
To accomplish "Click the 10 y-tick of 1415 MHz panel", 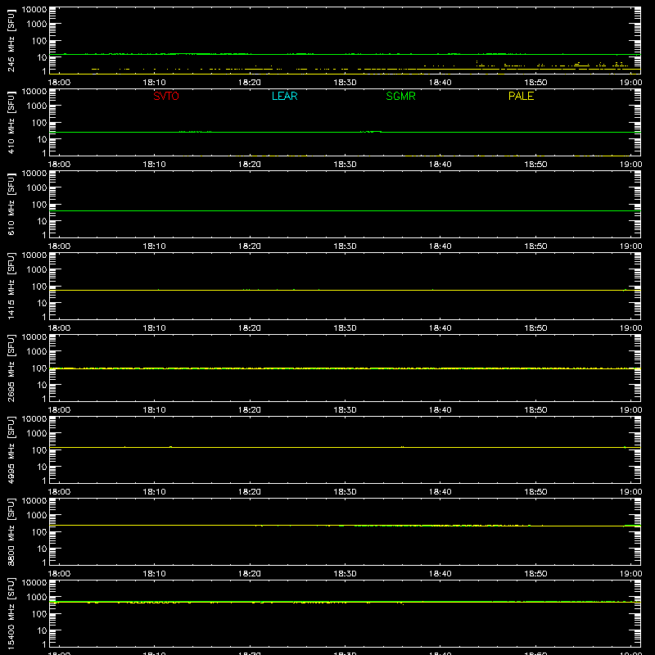I will click(x=42, y=303).
